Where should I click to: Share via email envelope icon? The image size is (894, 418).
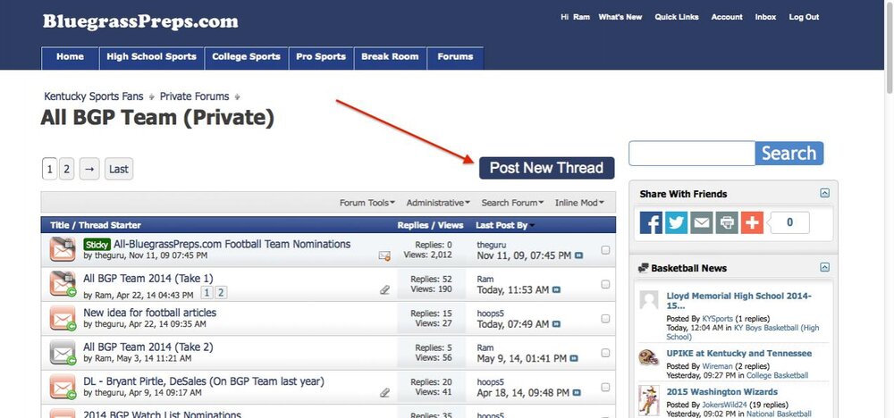(701, 222)
